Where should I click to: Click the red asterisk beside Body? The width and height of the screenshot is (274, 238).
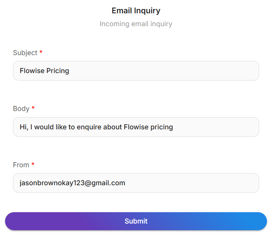pyautogui.click(x=33, y=109)
